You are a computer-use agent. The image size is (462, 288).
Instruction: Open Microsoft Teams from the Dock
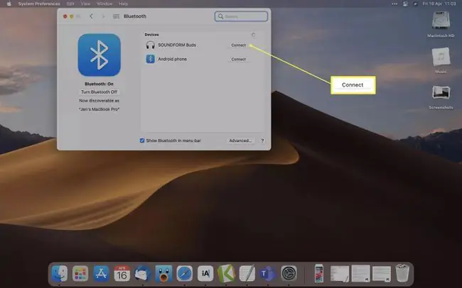tap(267, 274)
